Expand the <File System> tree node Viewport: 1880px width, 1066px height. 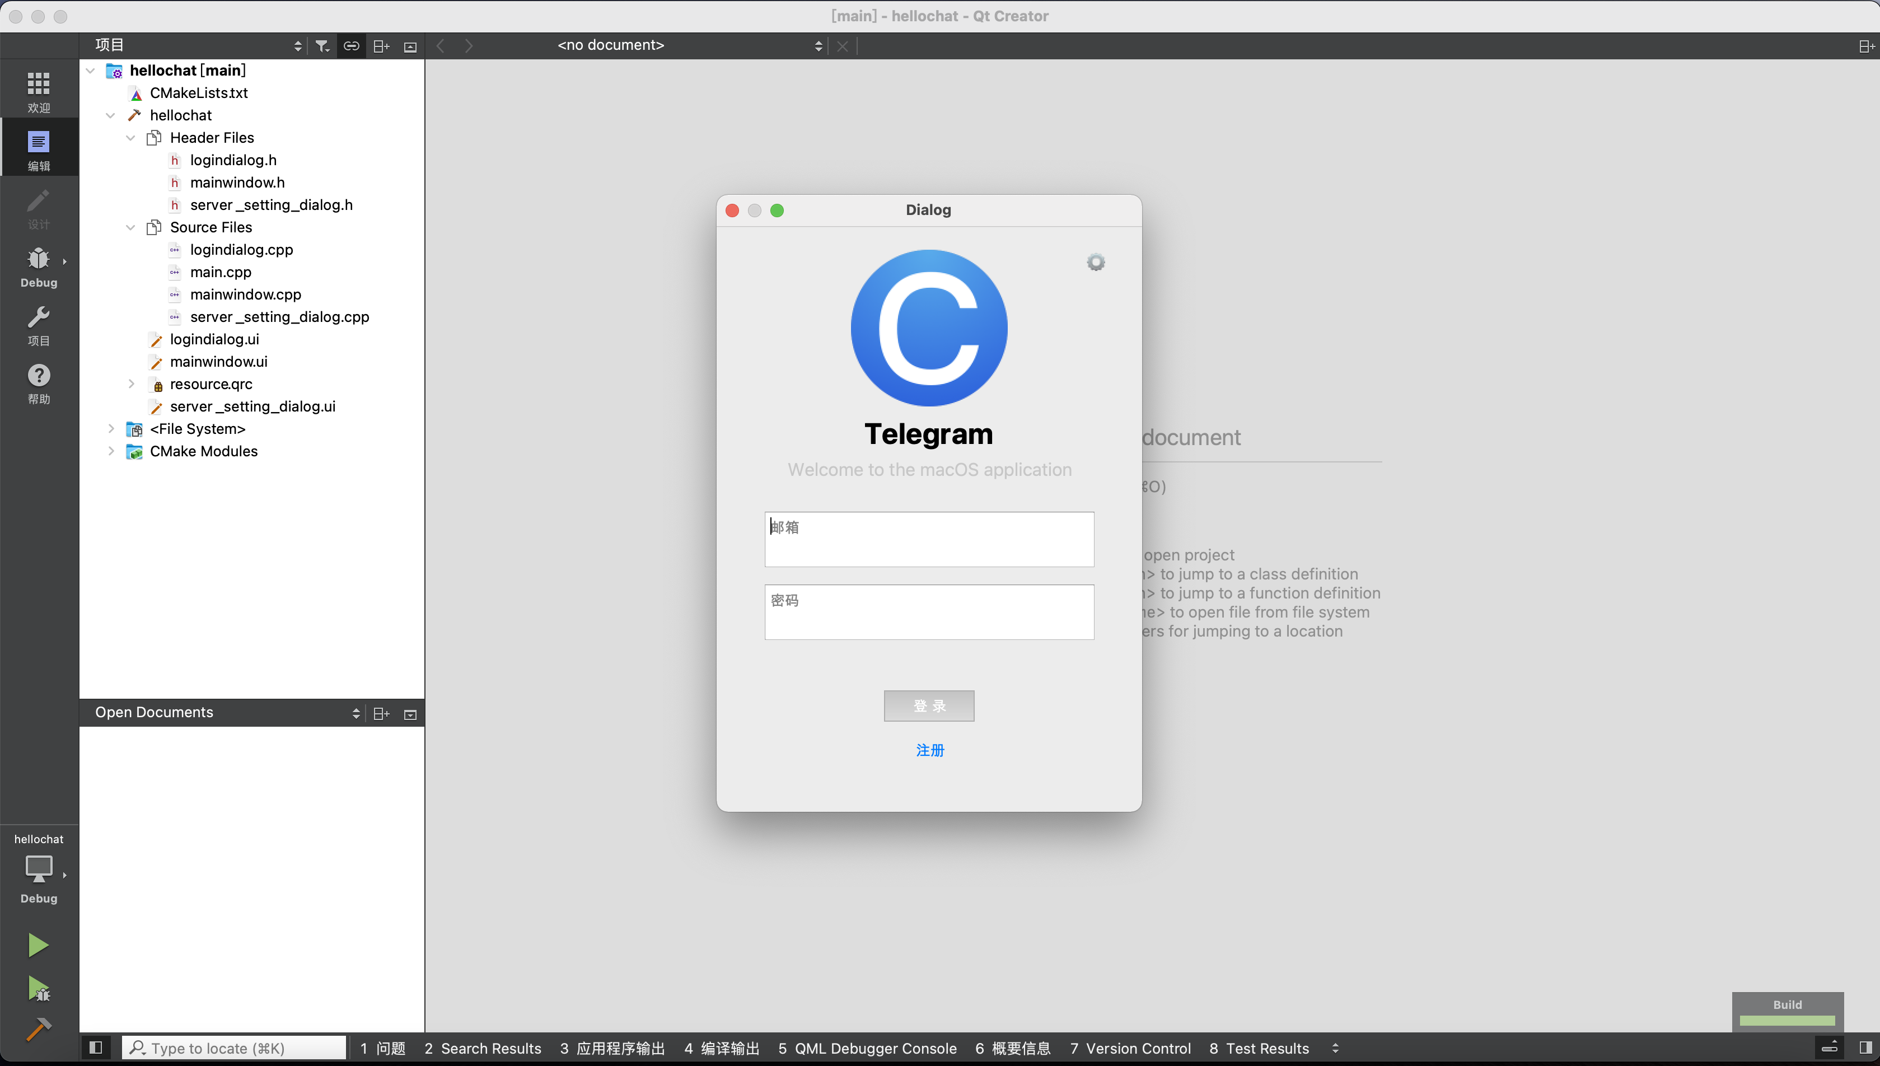click(x=110, y=429)
